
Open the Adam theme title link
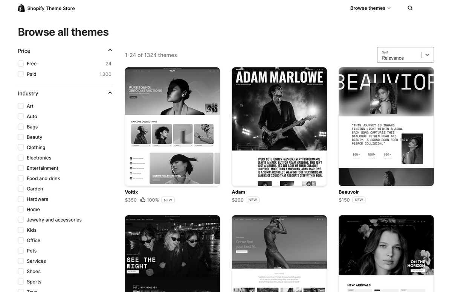point(238,192)
